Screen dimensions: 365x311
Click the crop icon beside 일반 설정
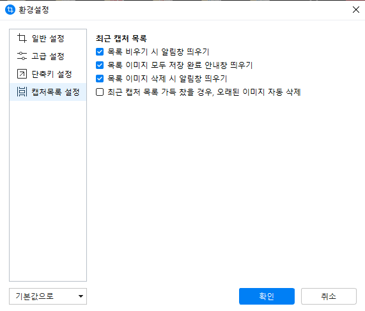coord(22,38)
